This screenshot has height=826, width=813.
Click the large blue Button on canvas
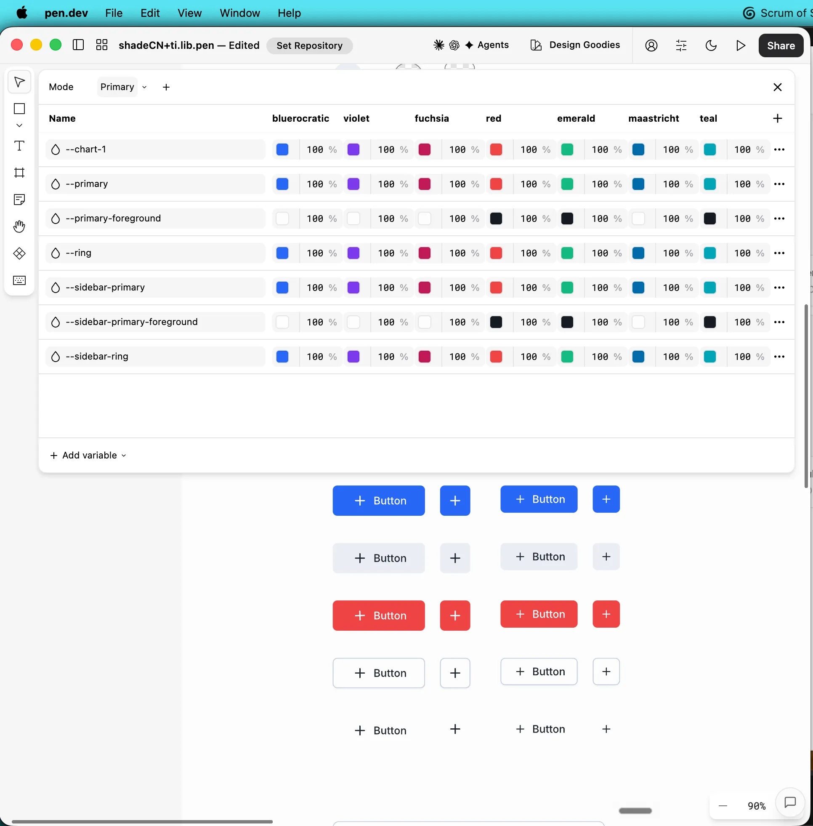point(379,501)
